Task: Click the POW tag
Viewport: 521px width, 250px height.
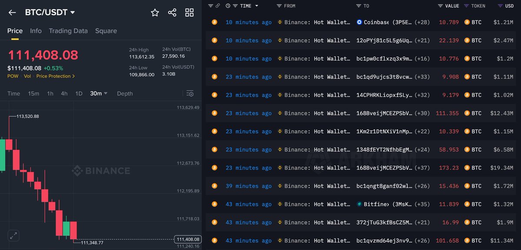Action: tap(13, 76)
